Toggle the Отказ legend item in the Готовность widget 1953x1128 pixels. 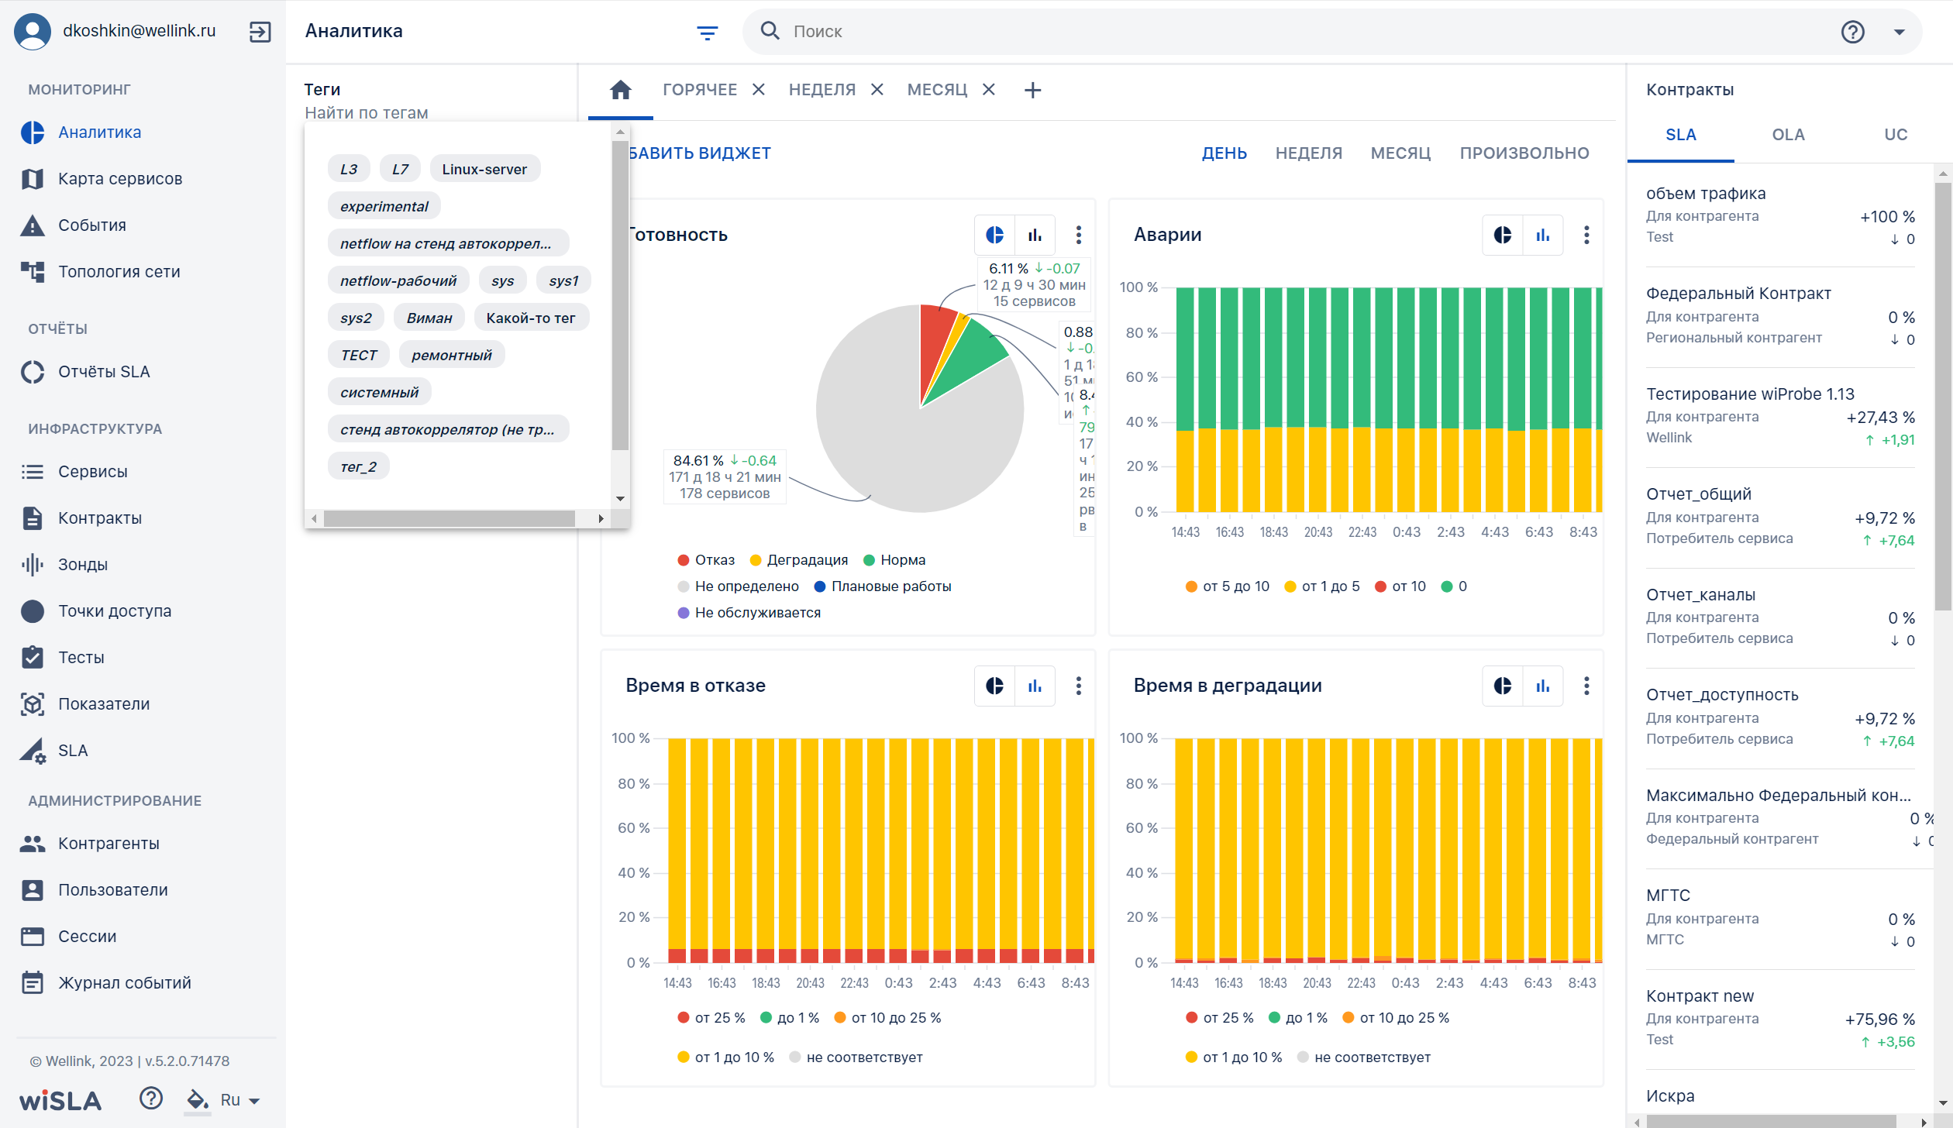(706, 560)
